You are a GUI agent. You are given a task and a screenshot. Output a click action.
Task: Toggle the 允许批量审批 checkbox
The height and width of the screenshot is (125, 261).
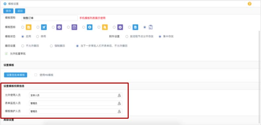6,54
